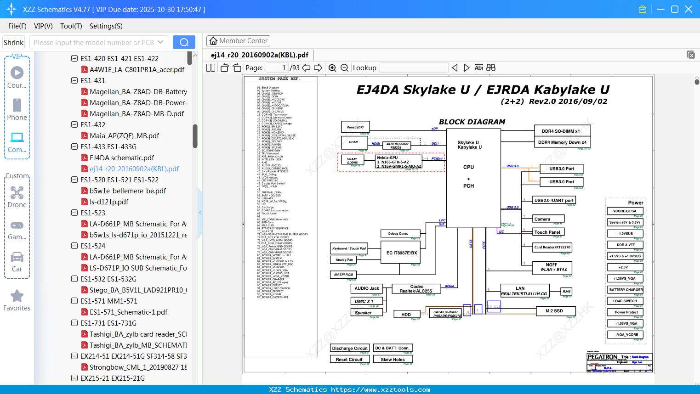Click the tree scrollbar up arrow
The height and width of the screenshot is (394, 700).
pyautogui.click(x=195, y=55)
